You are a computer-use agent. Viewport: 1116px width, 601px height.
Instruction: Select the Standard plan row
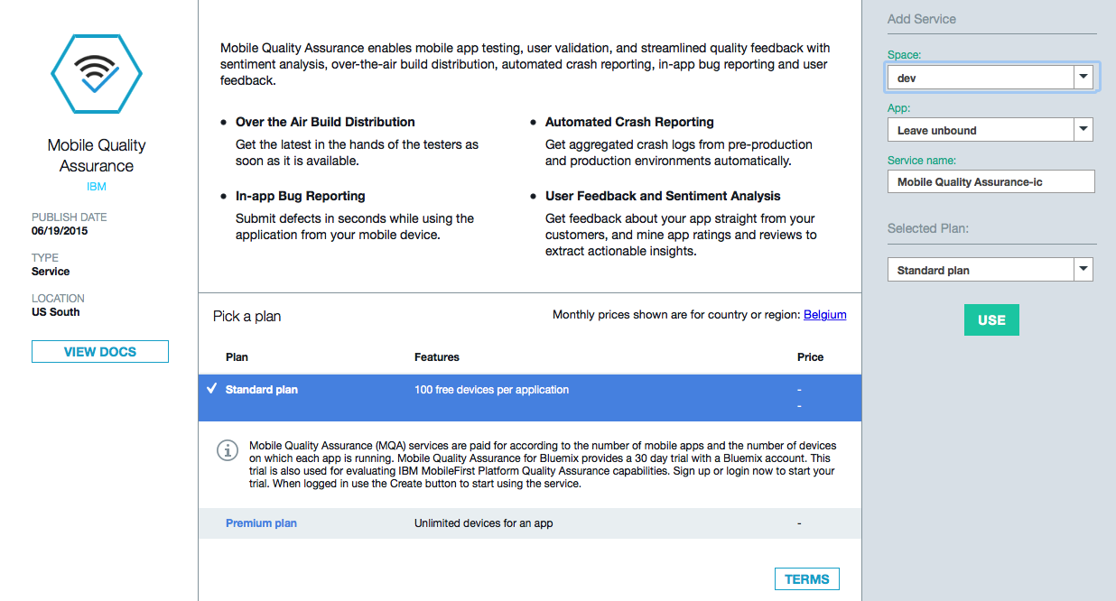coord(530,398)
